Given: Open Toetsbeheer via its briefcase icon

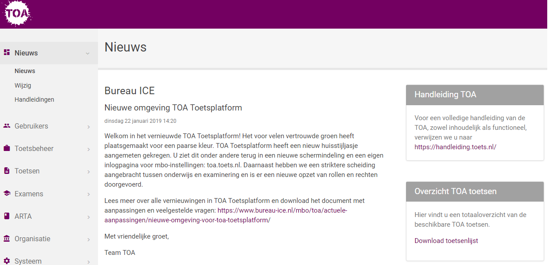Looking at the screenshot, I should tap(6, 148).
